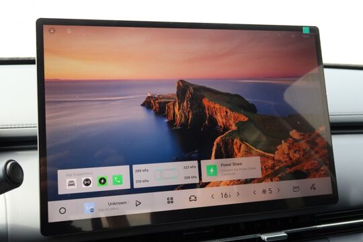The image size is (363, 242).
Task: Raise fan speed with the right chevron
Action: (278, 190)
